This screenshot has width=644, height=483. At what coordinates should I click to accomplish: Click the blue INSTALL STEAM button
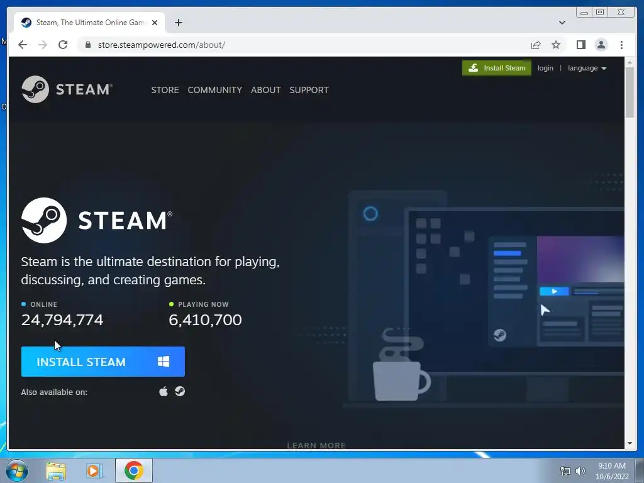click(103, 362)
